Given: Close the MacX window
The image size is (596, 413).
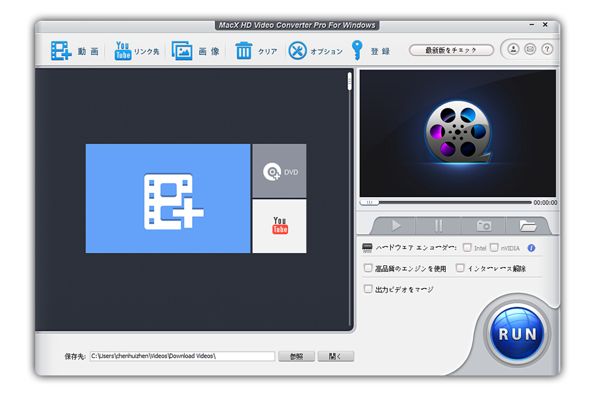Looking at the screenshot, I should (x=545, y=24).
